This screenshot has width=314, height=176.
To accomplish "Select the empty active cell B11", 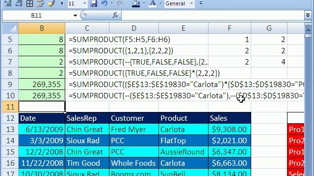I will (x=42, y=107).
